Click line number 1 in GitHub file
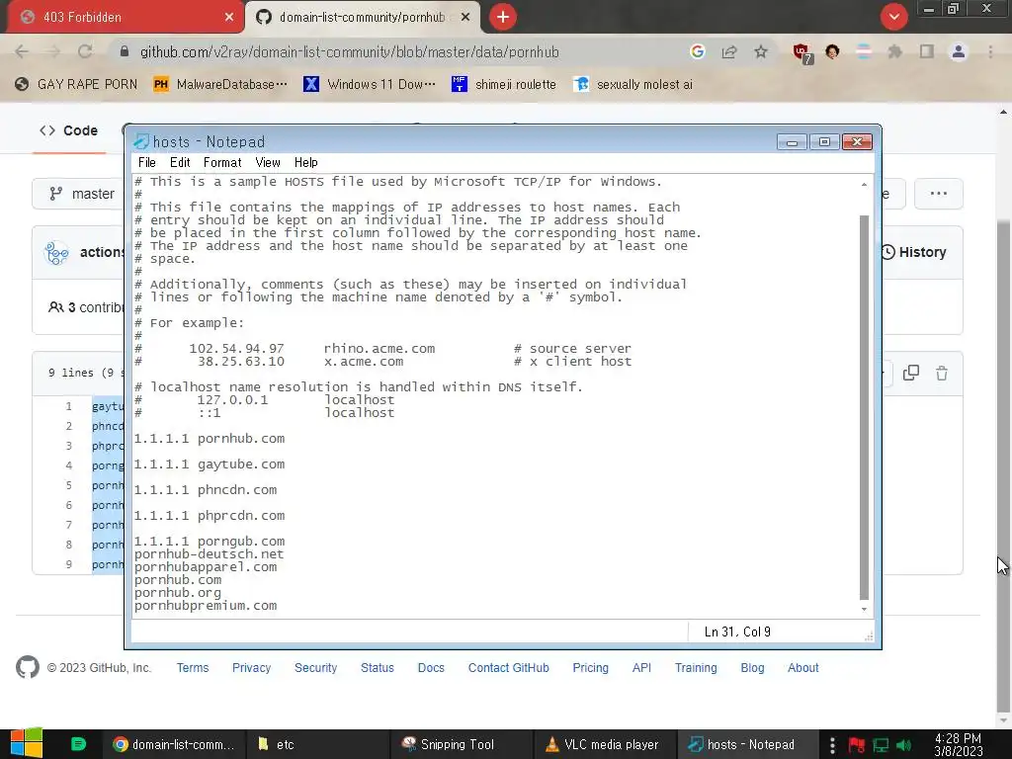Viewport: 1012px width, 759px height. coord(68,406)
